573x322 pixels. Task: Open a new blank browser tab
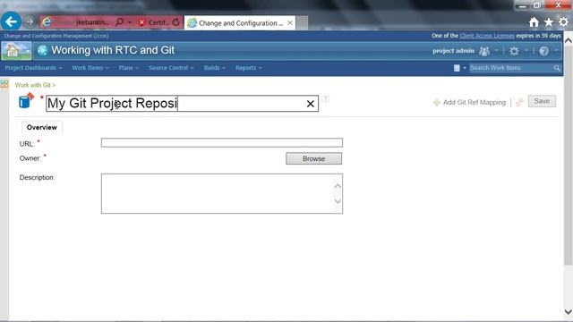[302, 23]
